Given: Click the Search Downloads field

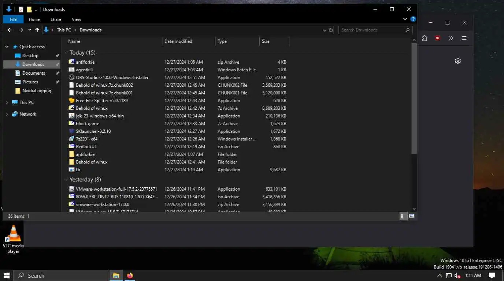Looking at the screenshot, I should pos(375,30).
